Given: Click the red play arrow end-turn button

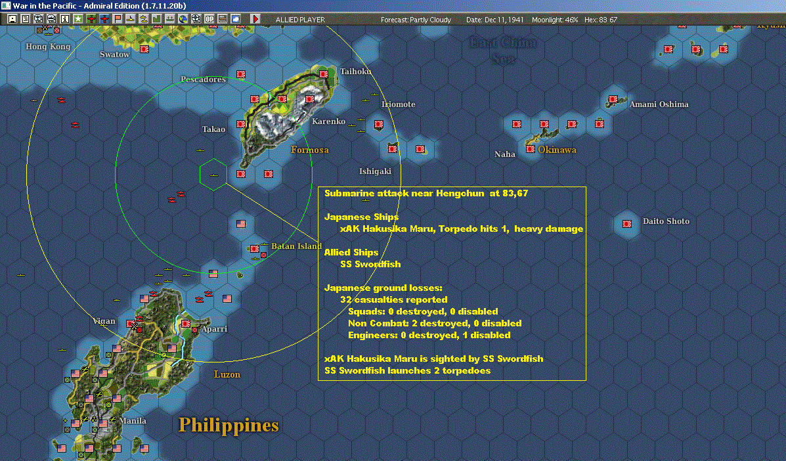Looking at the screenshot, I should click(x=255, y=19).
